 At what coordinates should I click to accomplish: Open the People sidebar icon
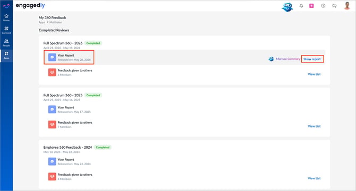6,43
